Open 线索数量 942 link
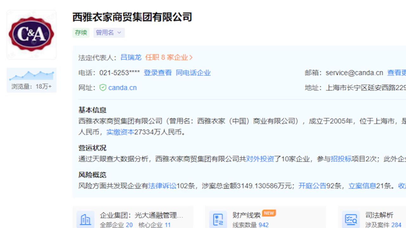Screen dimensions: 406x228 [x=251, y=225]
